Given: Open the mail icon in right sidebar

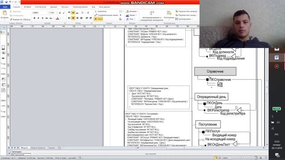Looking at the screenshot, I should pos(277,49).
